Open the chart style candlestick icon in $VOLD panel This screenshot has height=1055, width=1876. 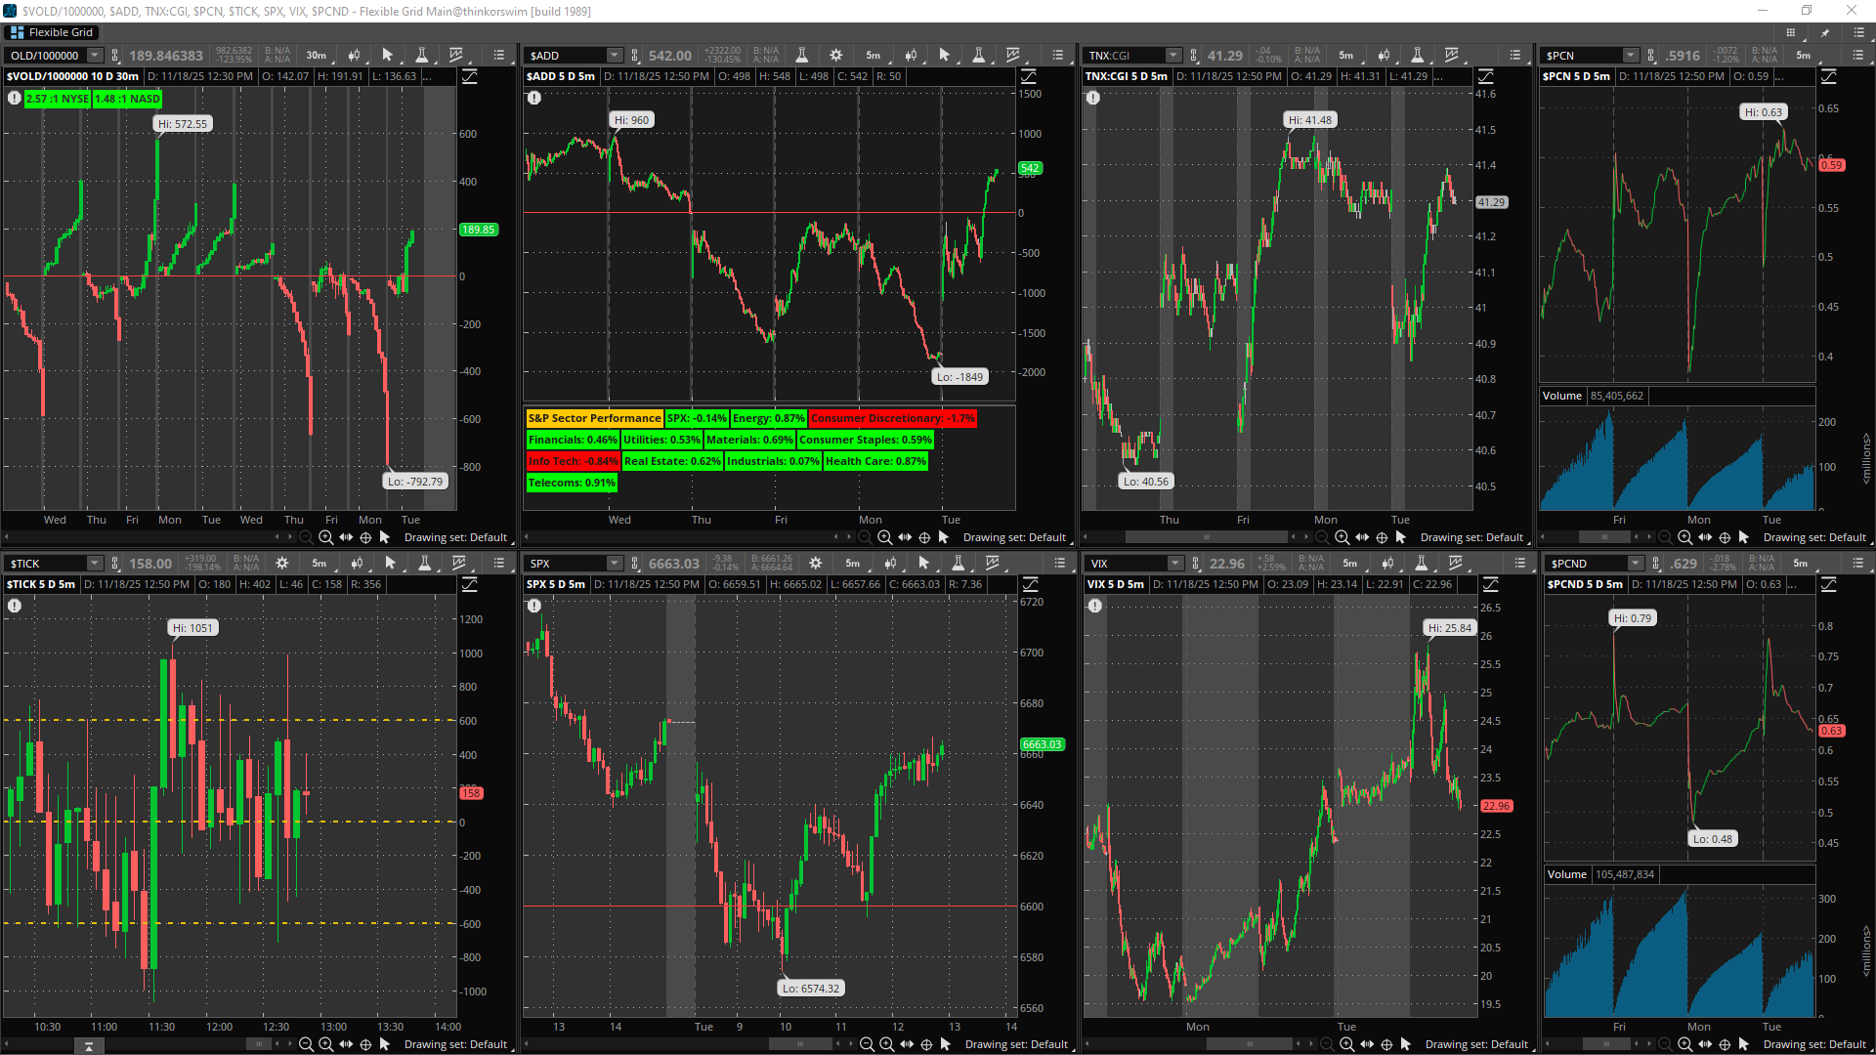coord(354,56)
